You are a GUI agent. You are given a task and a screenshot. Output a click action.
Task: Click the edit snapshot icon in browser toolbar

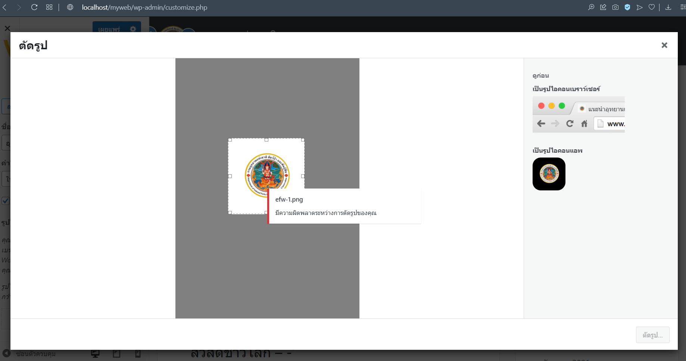pos(603,7)
